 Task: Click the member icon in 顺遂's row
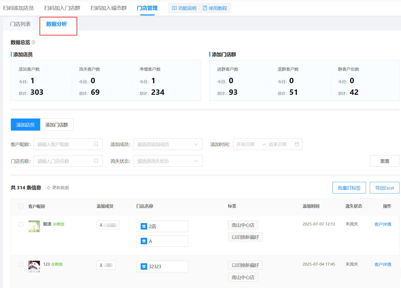(x=101, y=225)
